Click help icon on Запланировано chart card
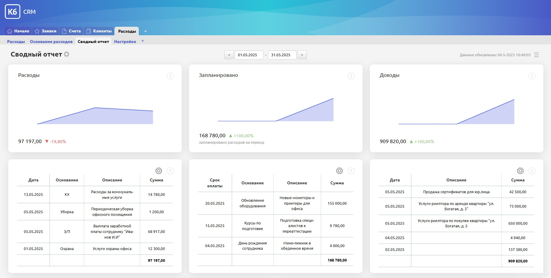 point(351,76)
